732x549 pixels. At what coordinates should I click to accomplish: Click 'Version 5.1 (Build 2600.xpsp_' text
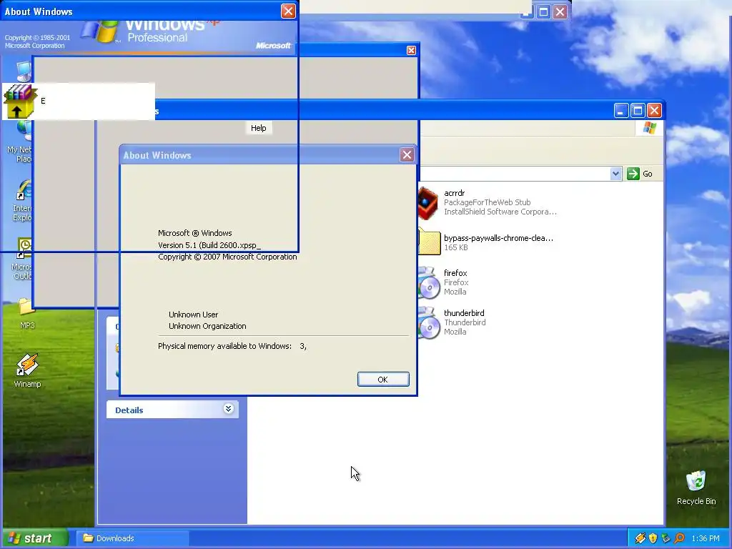click(x=209, y=245)
